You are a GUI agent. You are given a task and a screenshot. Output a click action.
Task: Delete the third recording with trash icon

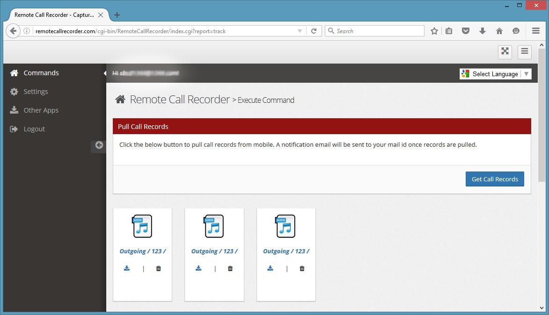click(302, 269)
